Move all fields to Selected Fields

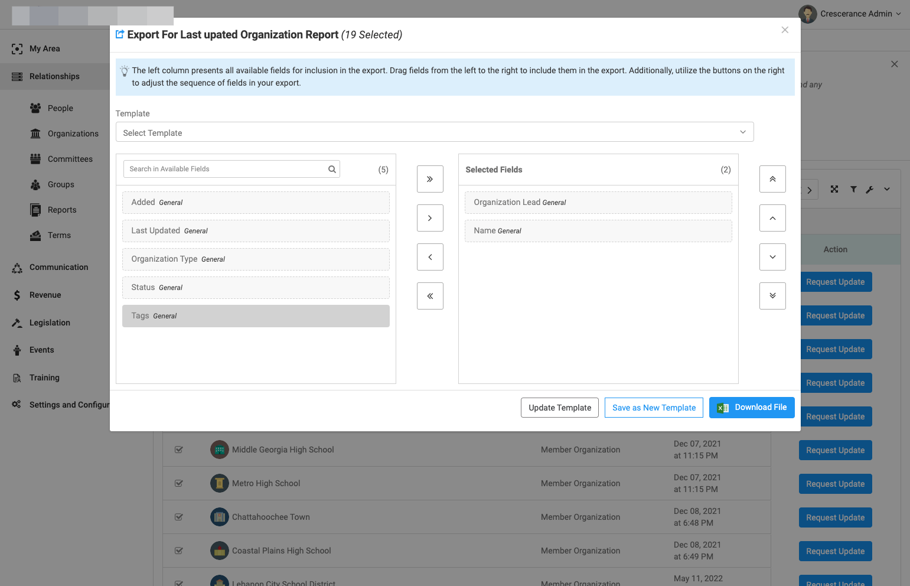(x=430, y=179)
